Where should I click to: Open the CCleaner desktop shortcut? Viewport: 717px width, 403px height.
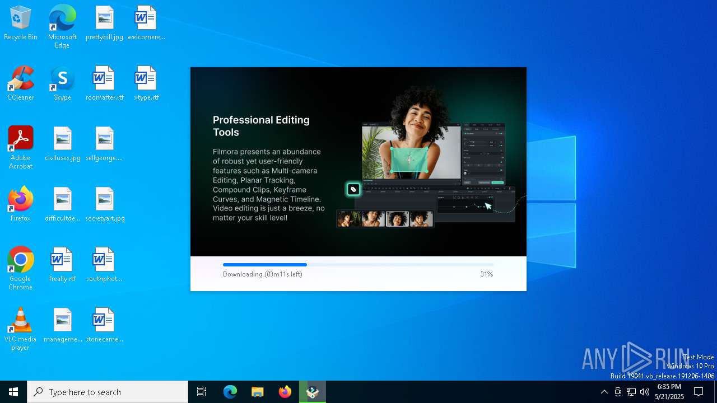coord(21,84)
